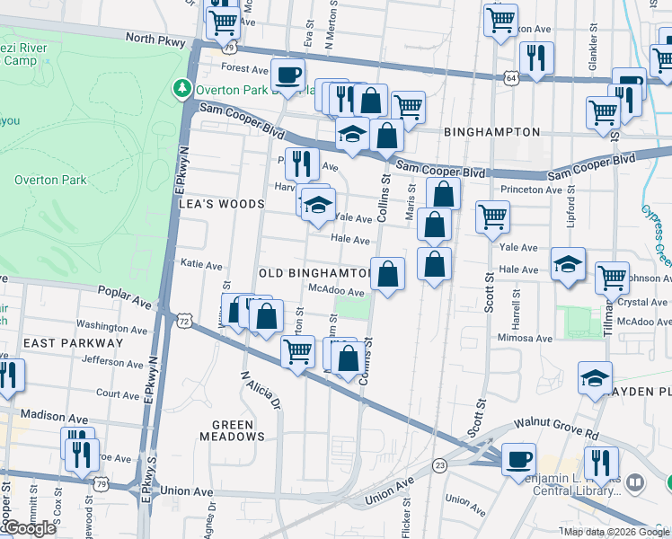Click the cafe marker near Forest Ave
Viewport: 672px width, 539px height.
(287, 76)
